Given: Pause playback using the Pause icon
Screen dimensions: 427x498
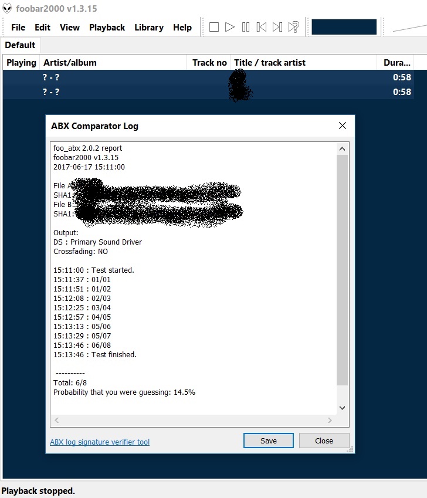Looking at the screenshot, I should pyautogui.click(x=245, y=27).
